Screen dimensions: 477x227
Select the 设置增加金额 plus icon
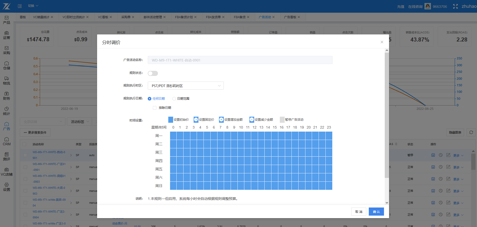point(221,119)
